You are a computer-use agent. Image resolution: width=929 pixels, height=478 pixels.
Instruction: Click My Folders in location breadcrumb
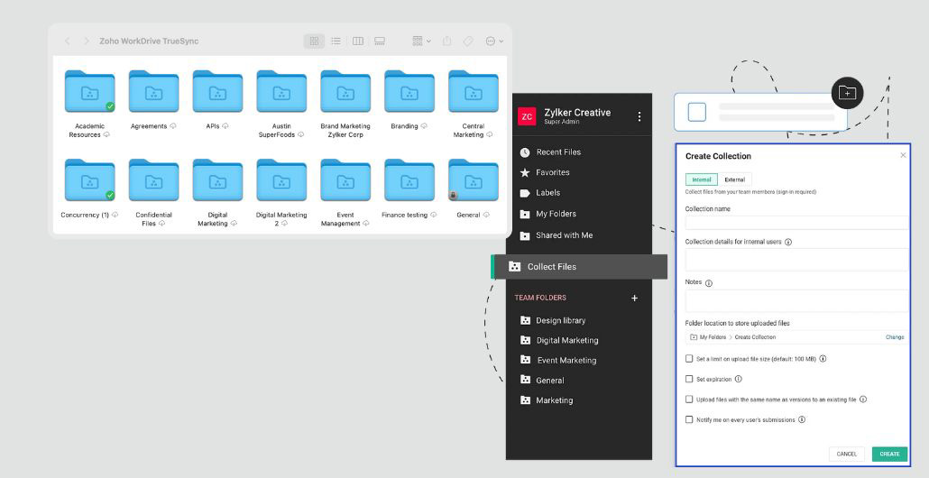713,337
